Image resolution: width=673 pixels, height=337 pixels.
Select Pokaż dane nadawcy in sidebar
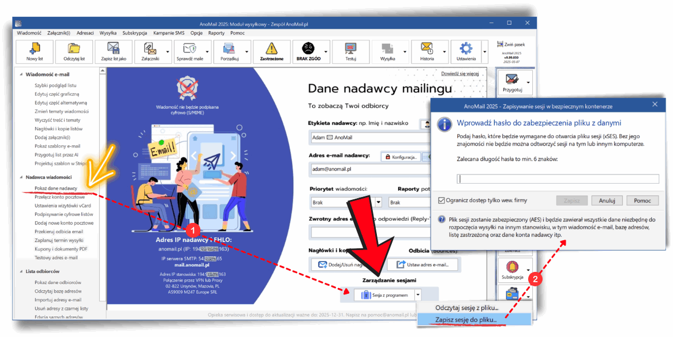56,188
